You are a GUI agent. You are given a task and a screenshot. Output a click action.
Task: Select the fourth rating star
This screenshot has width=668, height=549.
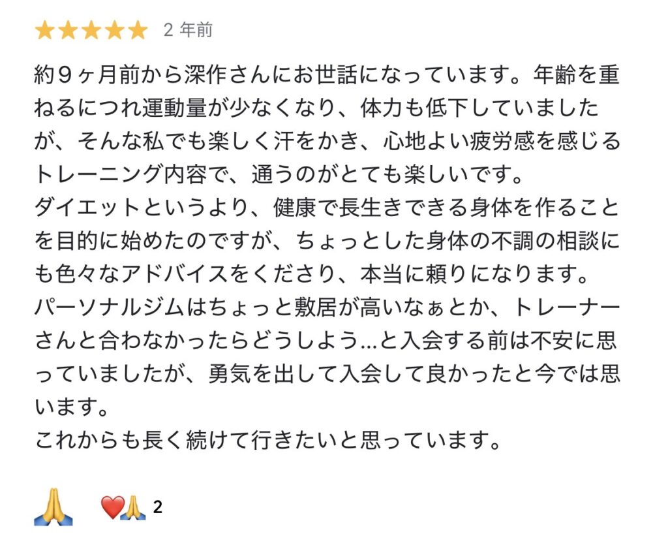click(115, 30)
